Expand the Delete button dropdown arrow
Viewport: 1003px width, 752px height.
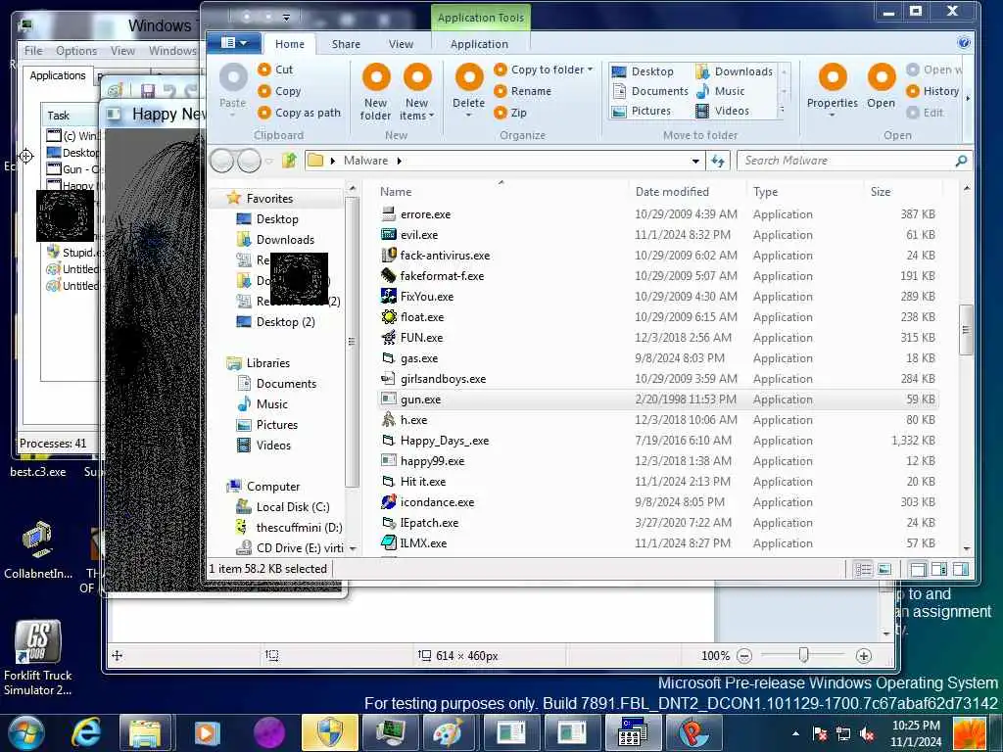click(469, 116)
